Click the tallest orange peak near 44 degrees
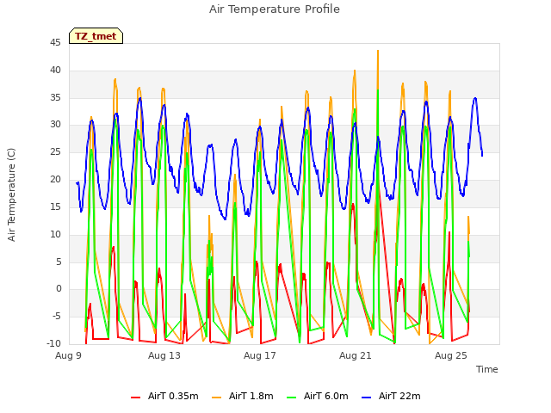Viewport: 551px width, 413px height. (x=378, y=51)
